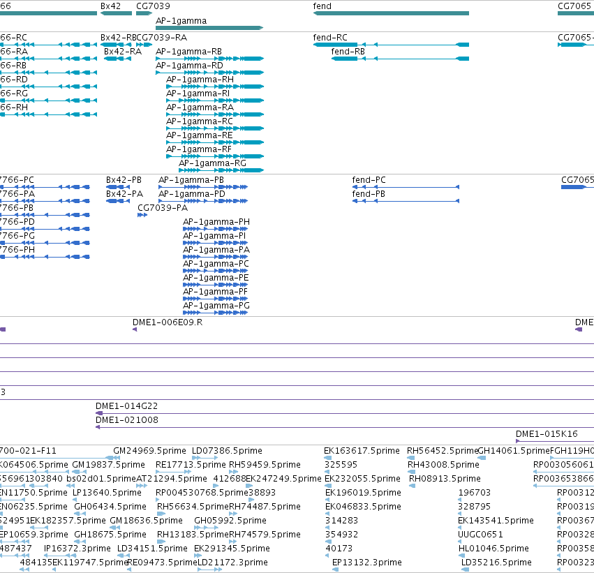Select CDS label AP-1gamma-PG
This screenshot has height=573, width=594.
click(x=216, y=306)
